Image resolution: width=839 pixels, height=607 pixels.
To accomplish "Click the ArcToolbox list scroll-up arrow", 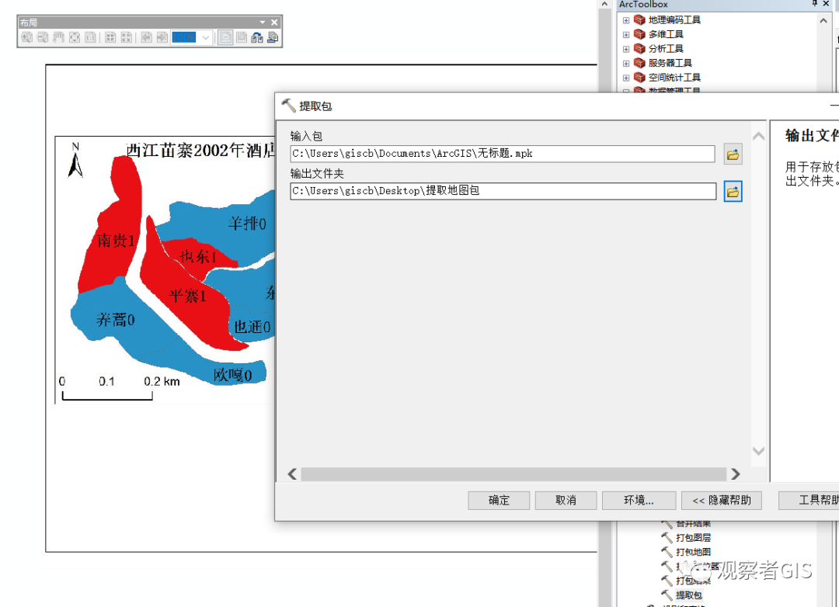I will click(823, 21).
